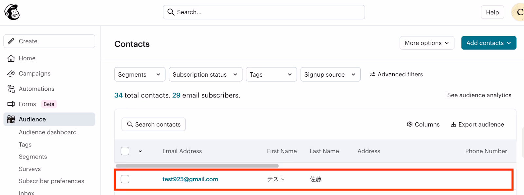Expand the Signup source dropdown
The image size is (524, 195).
coord(330,74)
